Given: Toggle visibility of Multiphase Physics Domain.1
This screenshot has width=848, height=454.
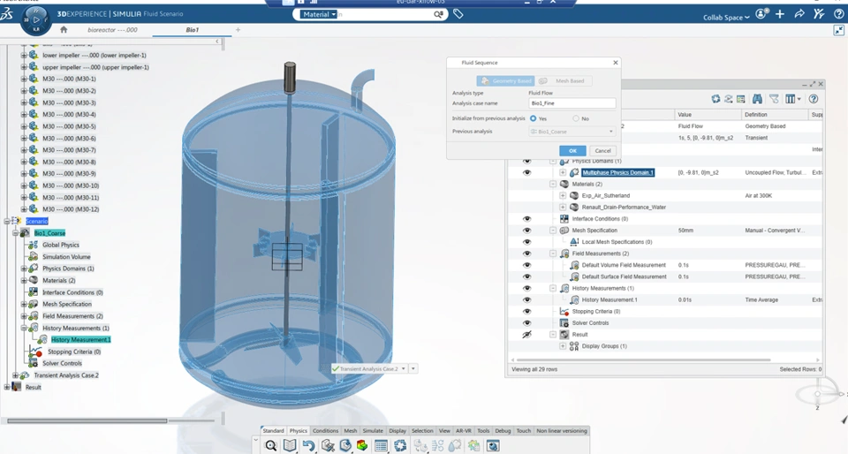Looking at the screenshot, I should pyautogui.click(x=526, y=172).
